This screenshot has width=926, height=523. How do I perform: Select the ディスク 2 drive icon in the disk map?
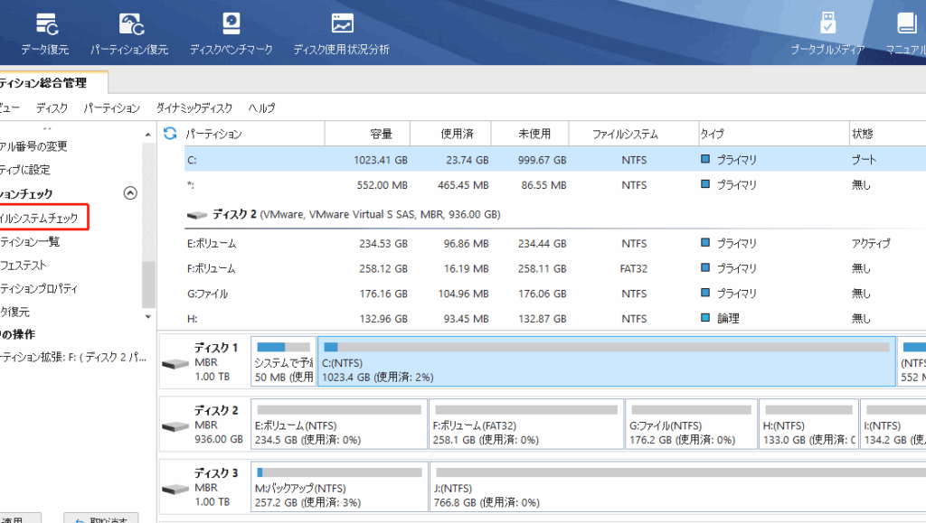click(x=175, y=425)
